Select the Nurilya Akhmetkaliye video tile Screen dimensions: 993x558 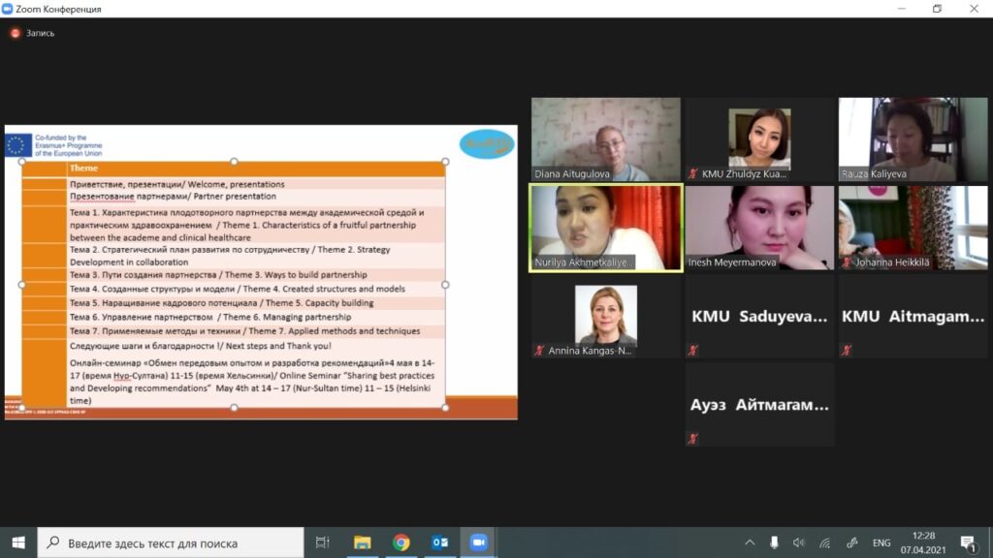tap(606, 229)
